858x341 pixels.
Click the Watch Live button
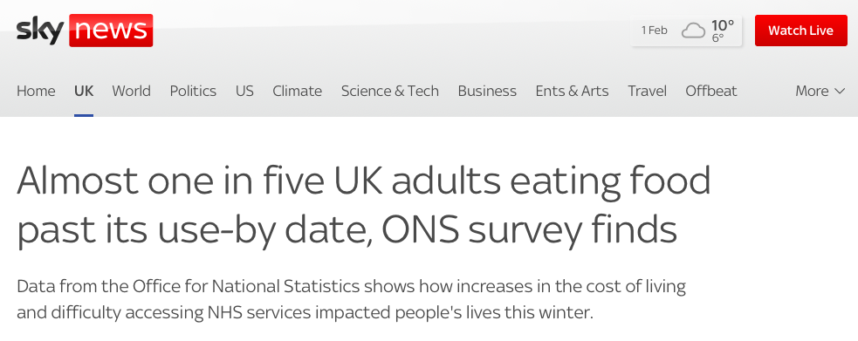(x=800, y=31)
